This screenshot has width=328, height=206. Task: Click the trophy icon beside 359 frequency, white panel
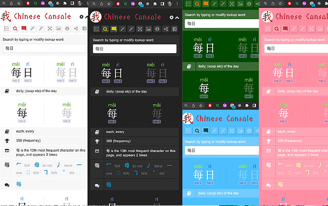pos(7,141)
